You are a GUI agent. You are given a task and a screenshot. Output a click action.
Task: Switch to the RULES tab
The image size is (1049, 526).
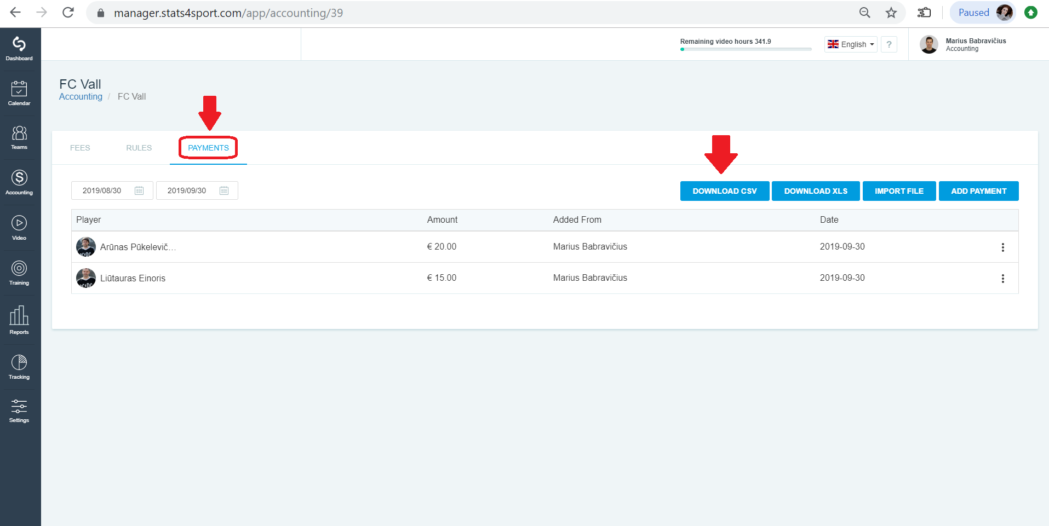[139, 148]
